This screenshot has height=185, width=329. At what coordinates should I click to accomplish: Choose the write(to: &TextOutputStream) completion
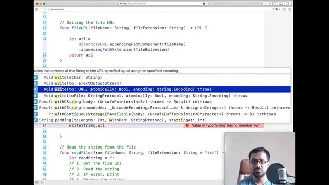click(x=162, y=83)
